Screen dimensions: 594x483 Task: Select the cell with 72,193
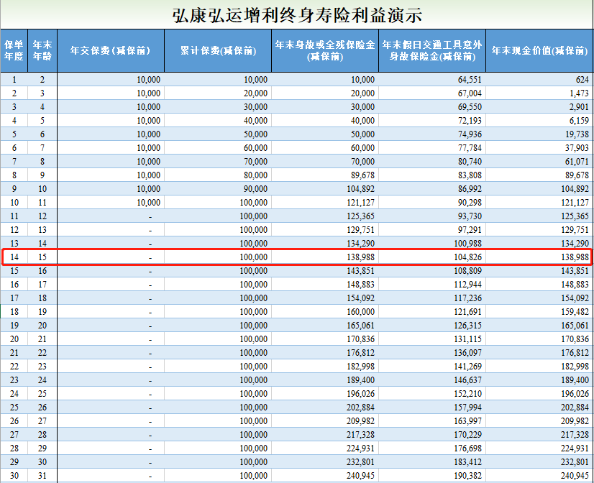pyautogui.click(x=432, y=120)
